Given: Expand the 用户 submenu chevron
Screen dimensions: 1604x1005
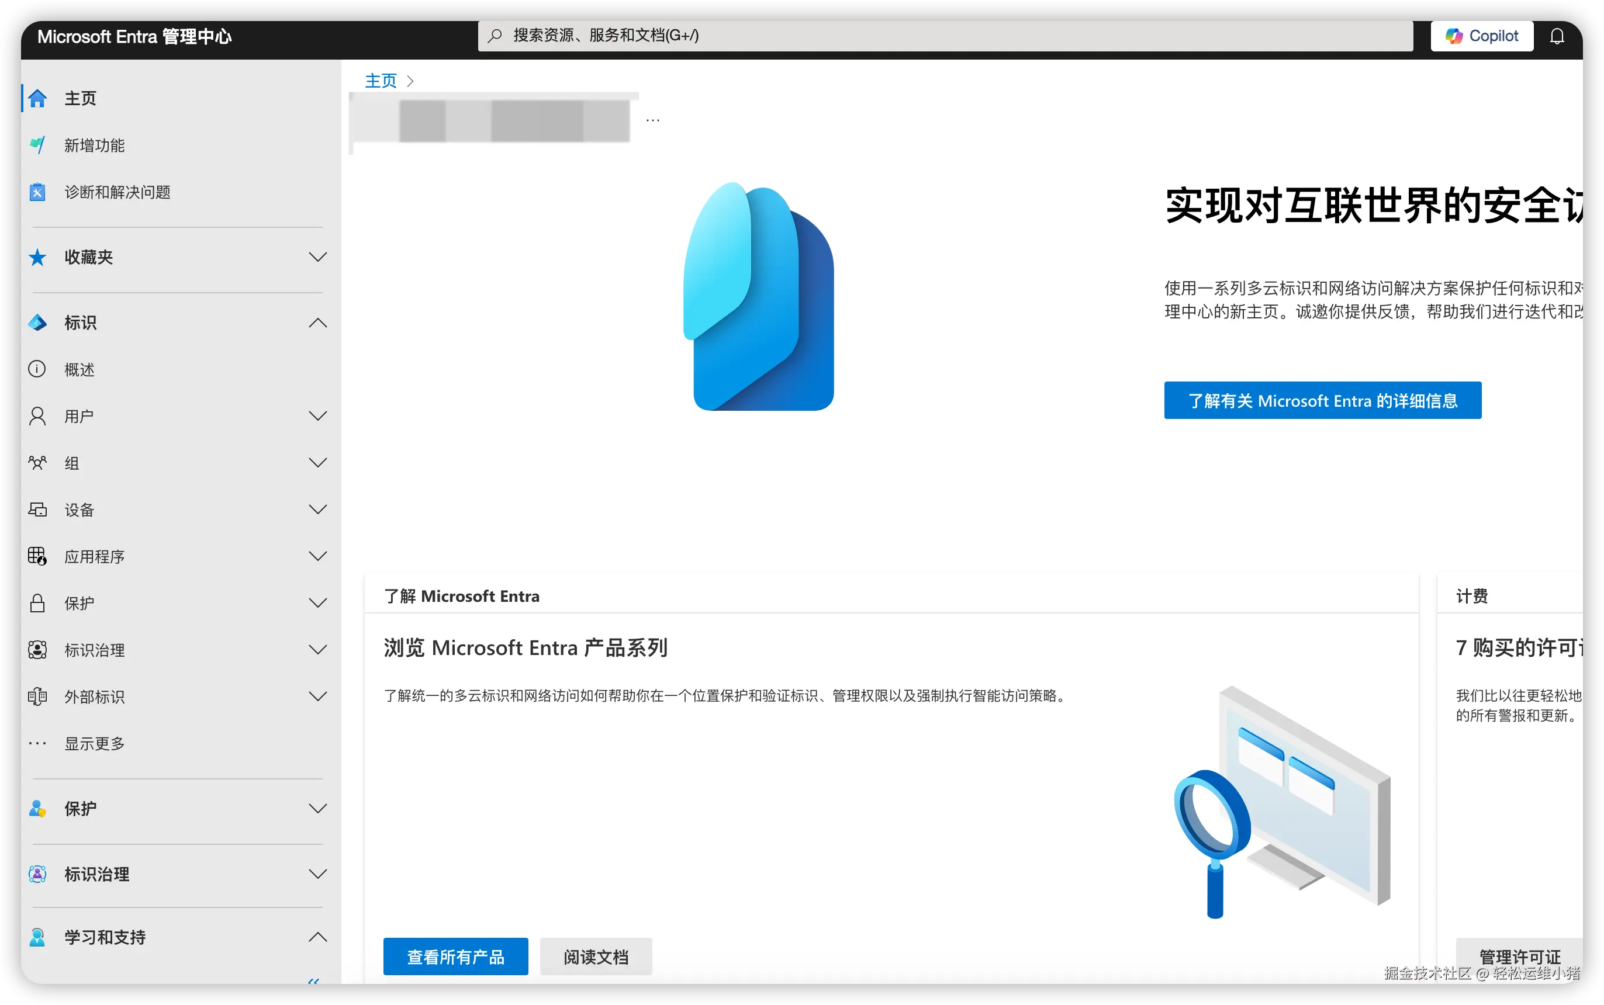Looking at the screenshot, I should tap(318, 416).
